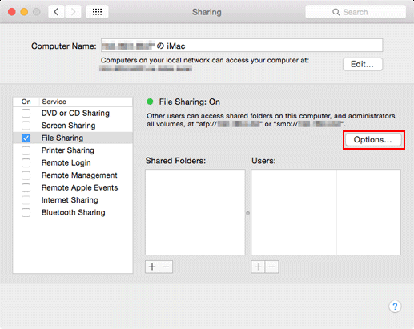Screen dimensions: 414x329
Task: Select Remote Apple Events service row
Action: coord(73,187)
